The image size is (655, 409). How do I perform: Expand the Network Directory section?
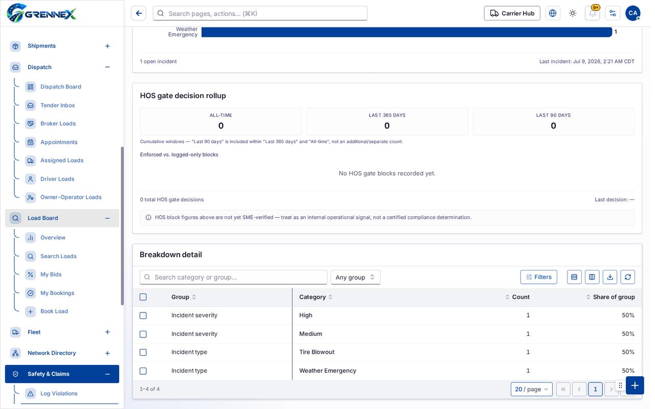107,353
